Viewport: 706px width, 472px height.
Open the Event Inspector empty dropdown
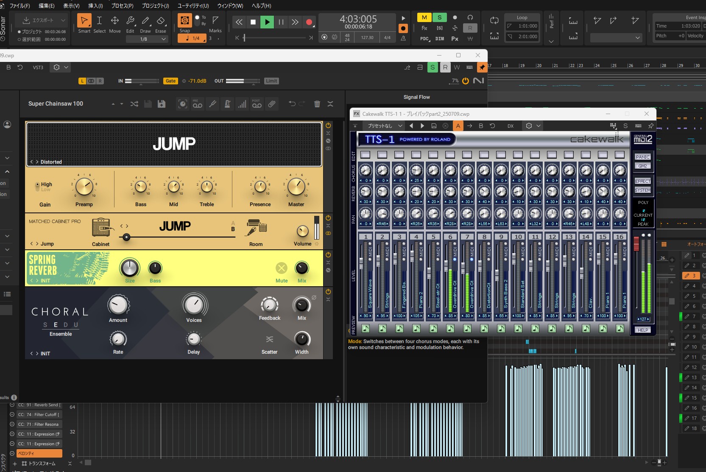point(616,38)
